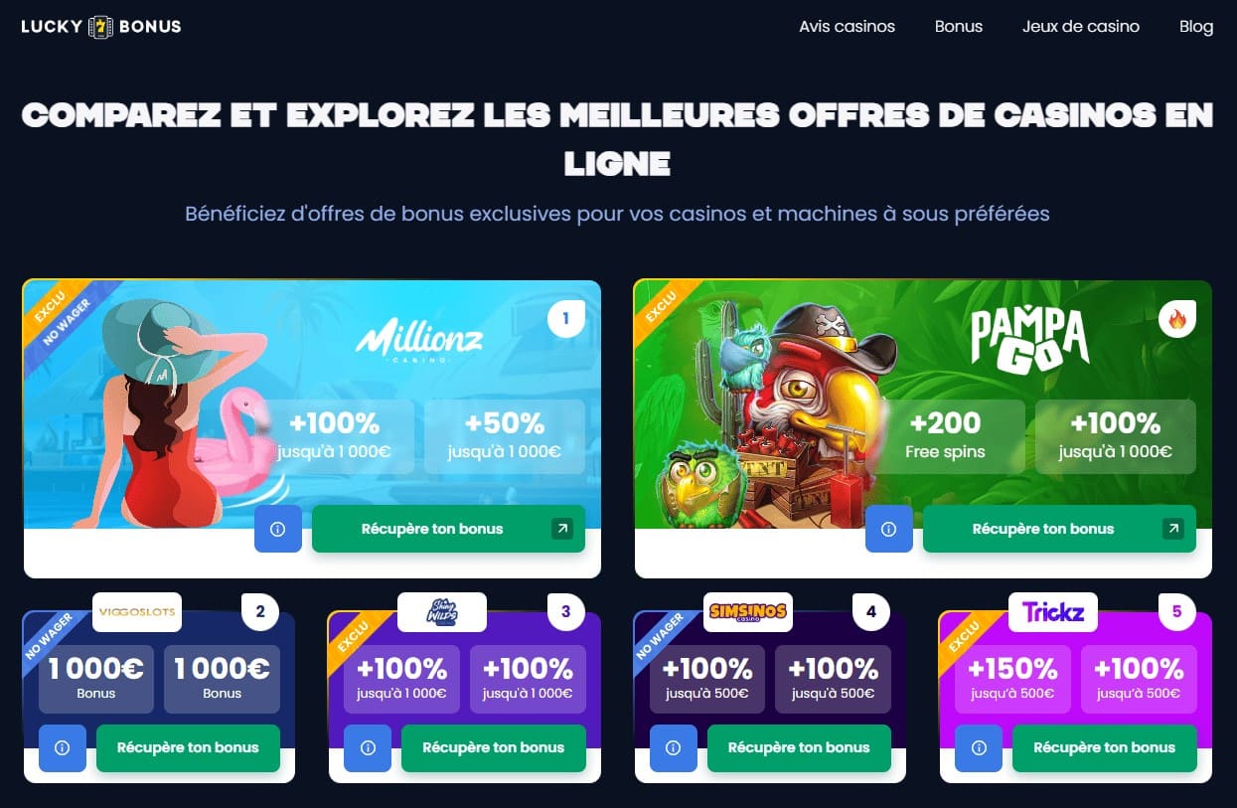Go to the Bonus menu item
The width and height of the screenshot is (1237, 808).
coord(959,27)
